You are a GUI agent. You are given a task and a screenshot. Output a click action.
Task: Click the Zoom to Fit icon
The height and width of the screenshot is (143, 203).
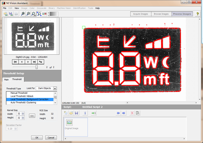pos(39,14)
